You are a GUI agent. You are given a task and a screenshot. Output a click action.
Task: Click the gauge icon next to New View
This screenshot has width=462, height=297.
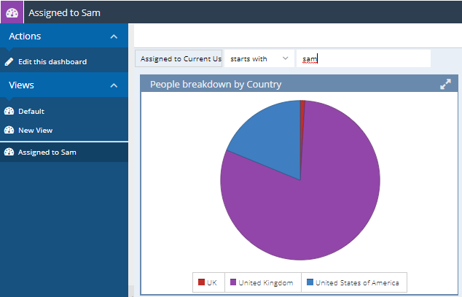(9, 130)
